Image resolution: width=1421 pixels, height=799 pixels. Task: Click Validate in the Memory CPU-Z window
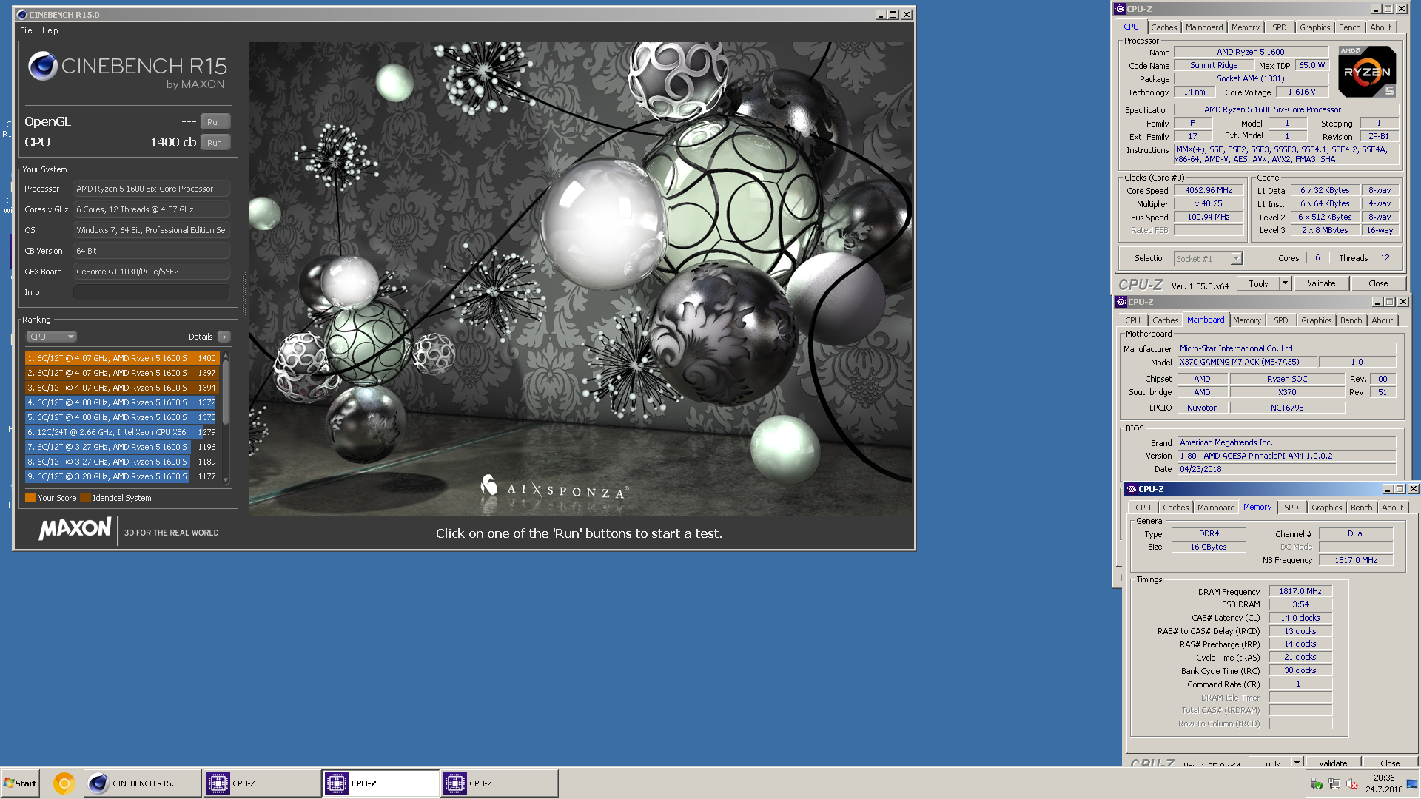[x=1333, y=763]
